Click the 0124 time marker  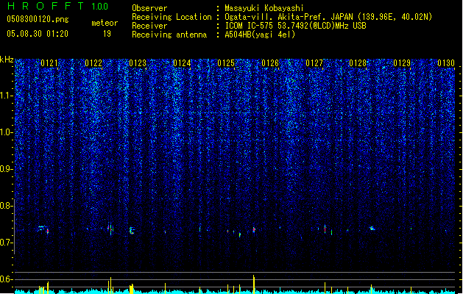point(182,63)
